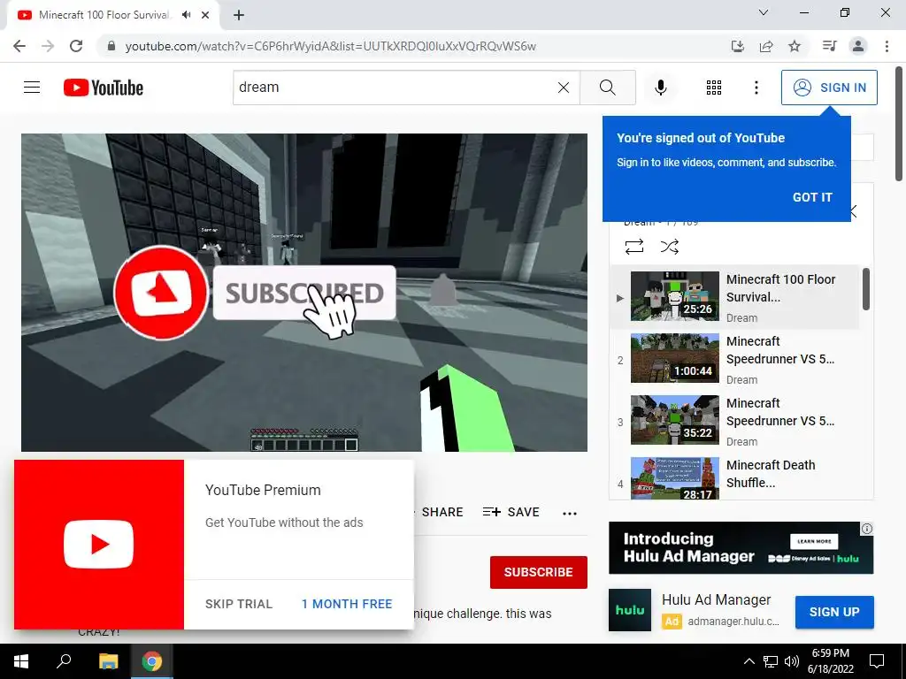Go back with the browser back arrow
Viewport: 906px width, 679px height.
pos(19,46)
